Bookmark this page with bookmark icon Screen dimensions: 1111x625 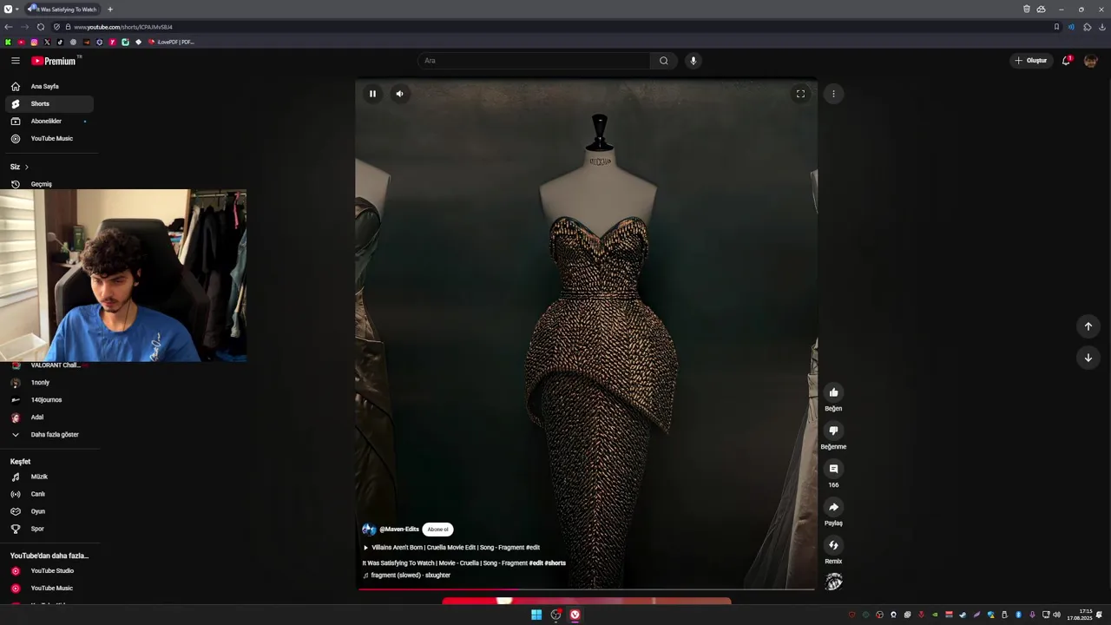1056,27
